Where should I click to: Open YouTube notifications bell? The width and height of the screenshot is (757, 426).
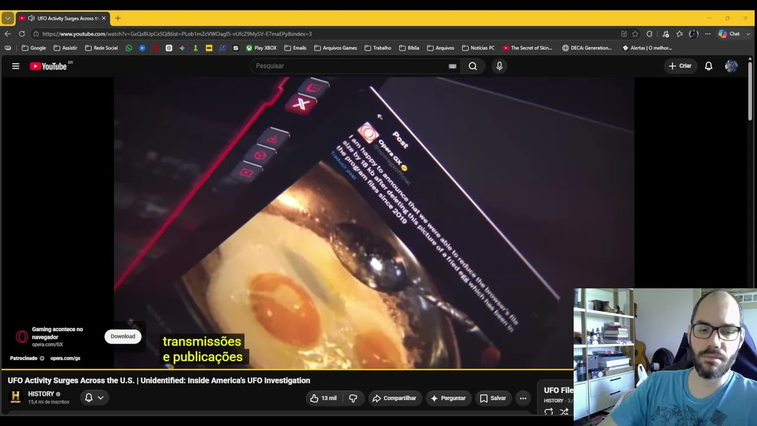click(x=709, y=66)
